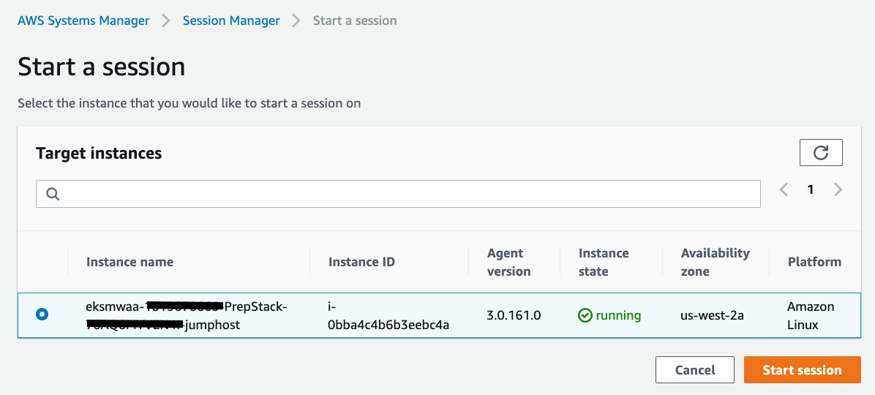
Task: Sort by Platform column header
Action: [x=814, y=262]
